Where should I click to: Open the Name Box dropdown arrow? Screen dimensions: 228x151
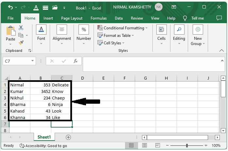tap(33, 61)
